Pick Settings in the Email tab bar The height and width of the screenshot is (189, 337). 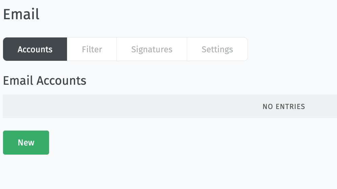(x=217, y=49)
